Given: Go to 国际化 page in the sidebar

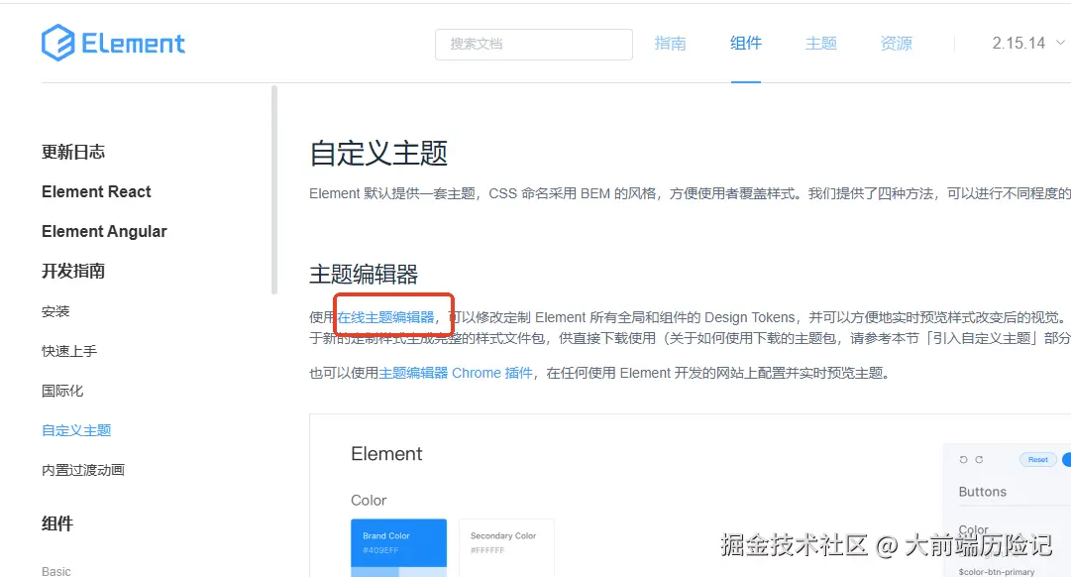Looking at the screenshot, I should (x=62, y=391).
